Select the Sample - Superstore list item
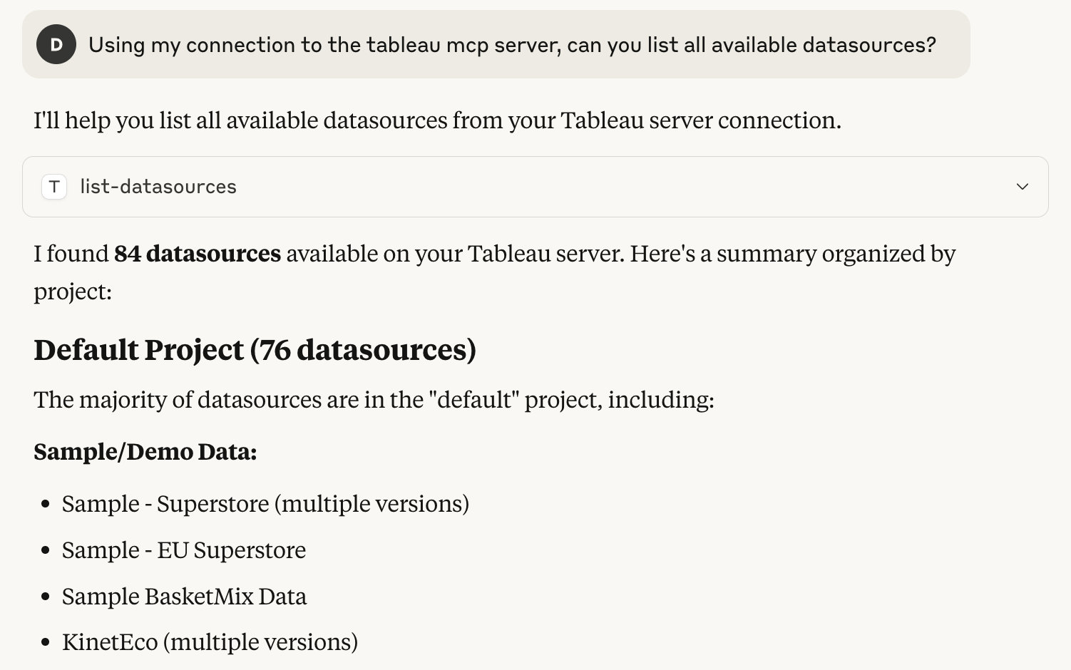 [265, 503]
